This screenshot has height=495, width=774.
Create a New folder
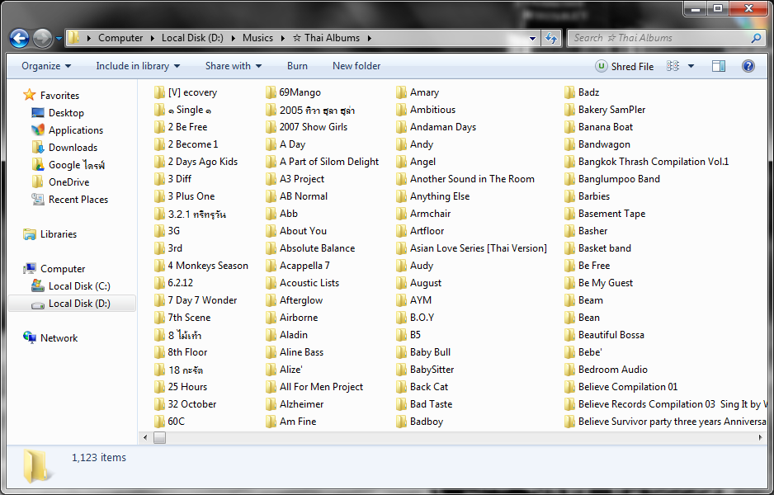[x=356, y=66]
